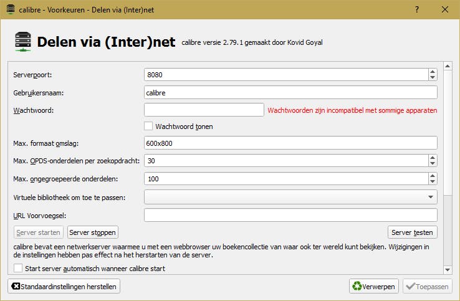
Task: Click the Serverpoort field showing 8080
Action: (x=286, y=75)
